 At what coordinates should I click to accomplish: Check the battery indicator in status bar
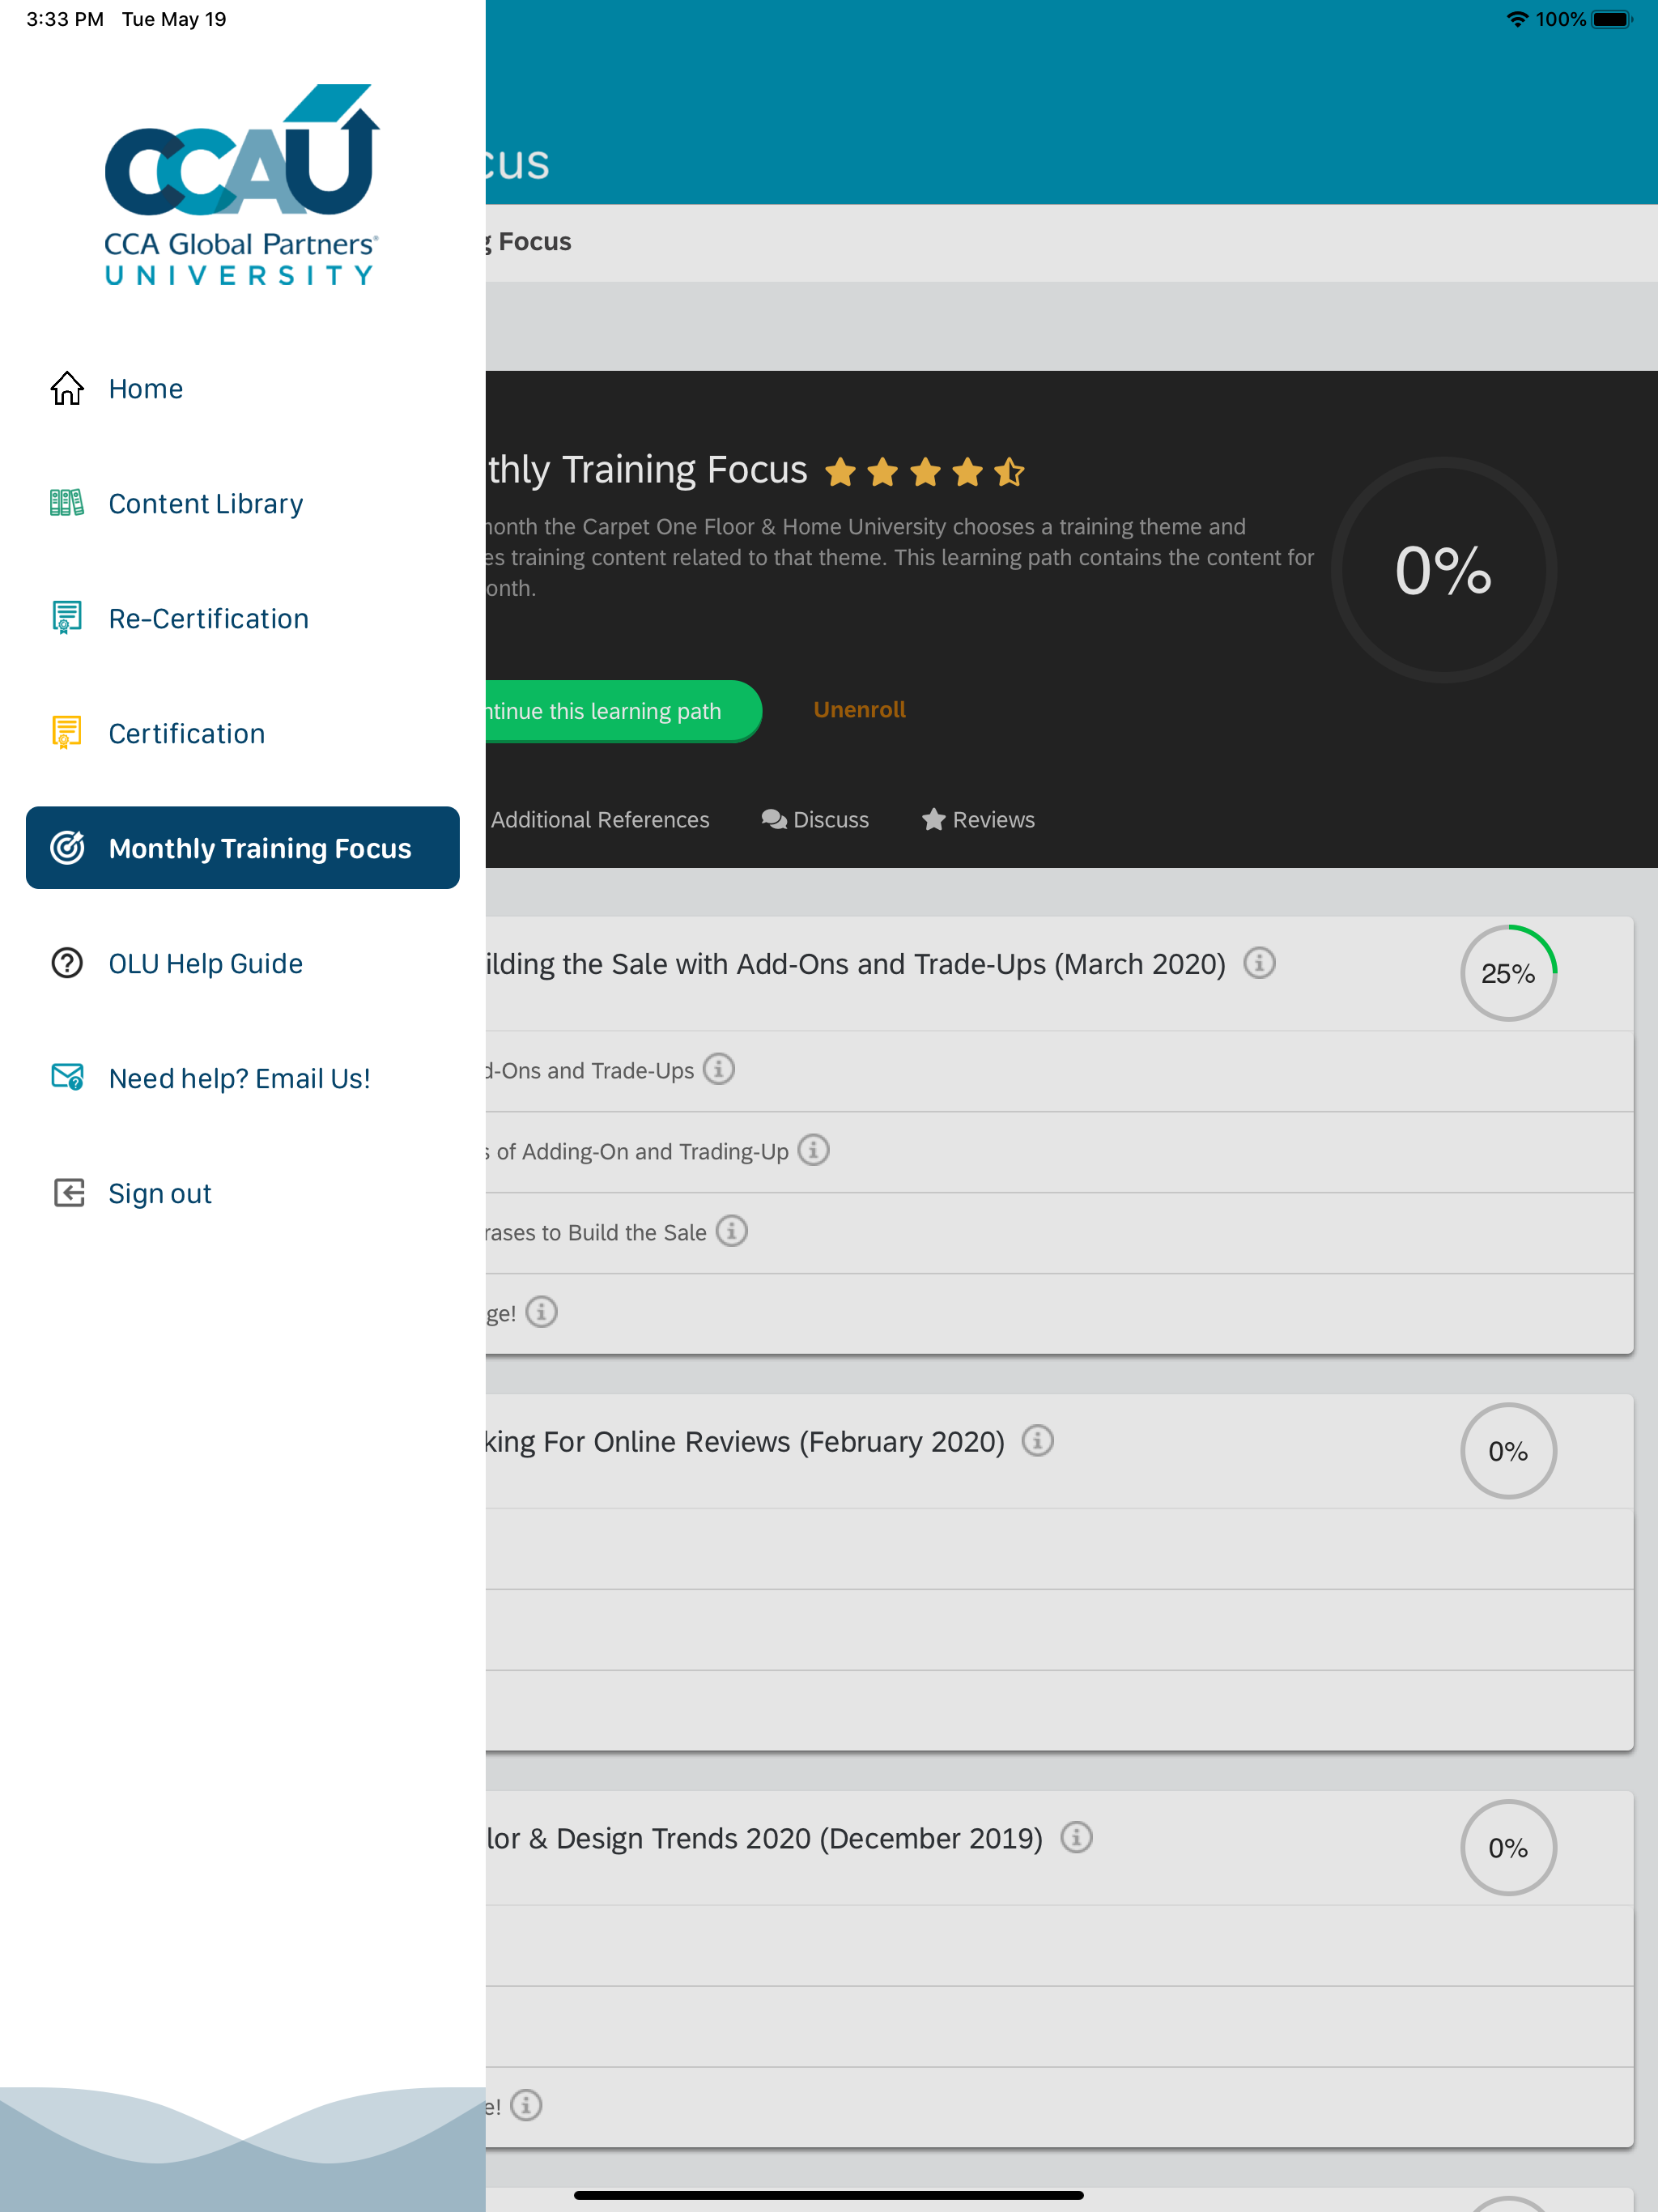click(x=1611, y=19)
